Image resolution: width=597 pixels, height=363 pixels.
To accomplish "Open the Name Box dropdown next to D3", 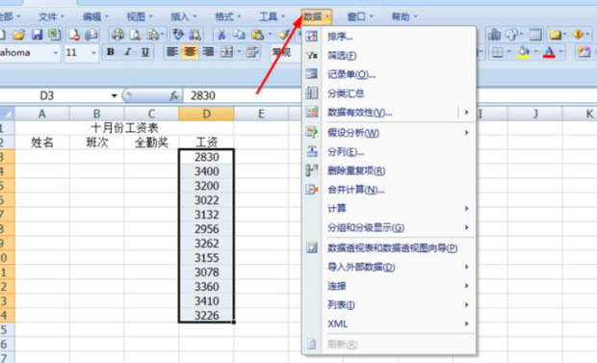I will click(114, 95).
